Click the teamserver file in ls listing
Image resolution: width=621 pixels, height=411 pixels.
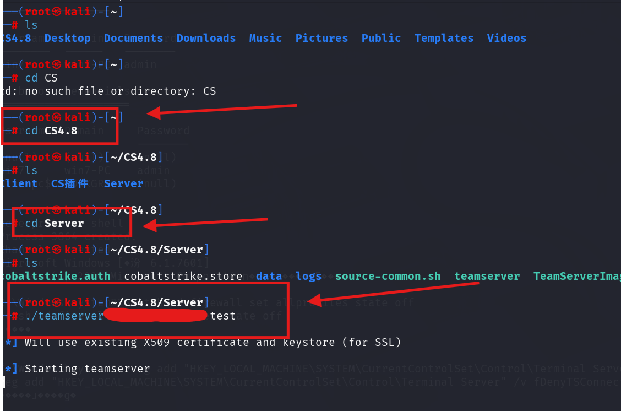click(487, 276)
